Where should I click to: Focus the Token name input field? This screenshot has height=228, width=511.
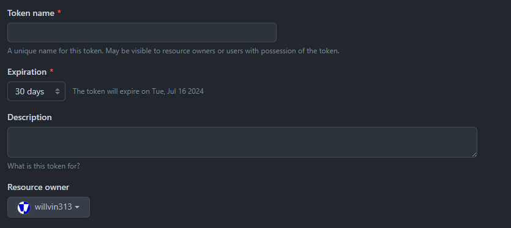click(142, 32)
